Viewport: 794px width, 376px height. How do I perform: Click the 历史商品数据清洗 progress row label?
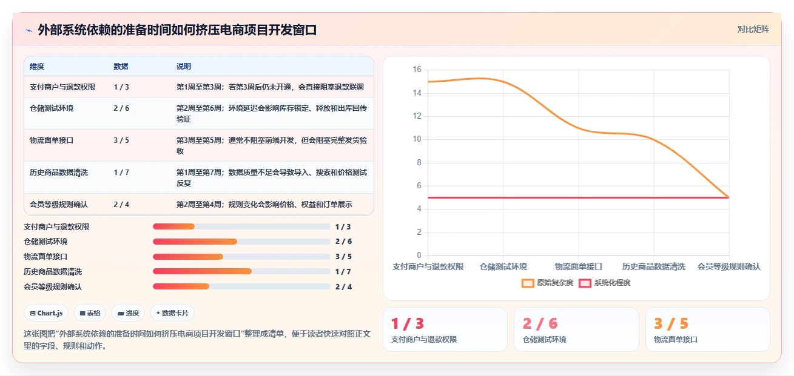53,271
